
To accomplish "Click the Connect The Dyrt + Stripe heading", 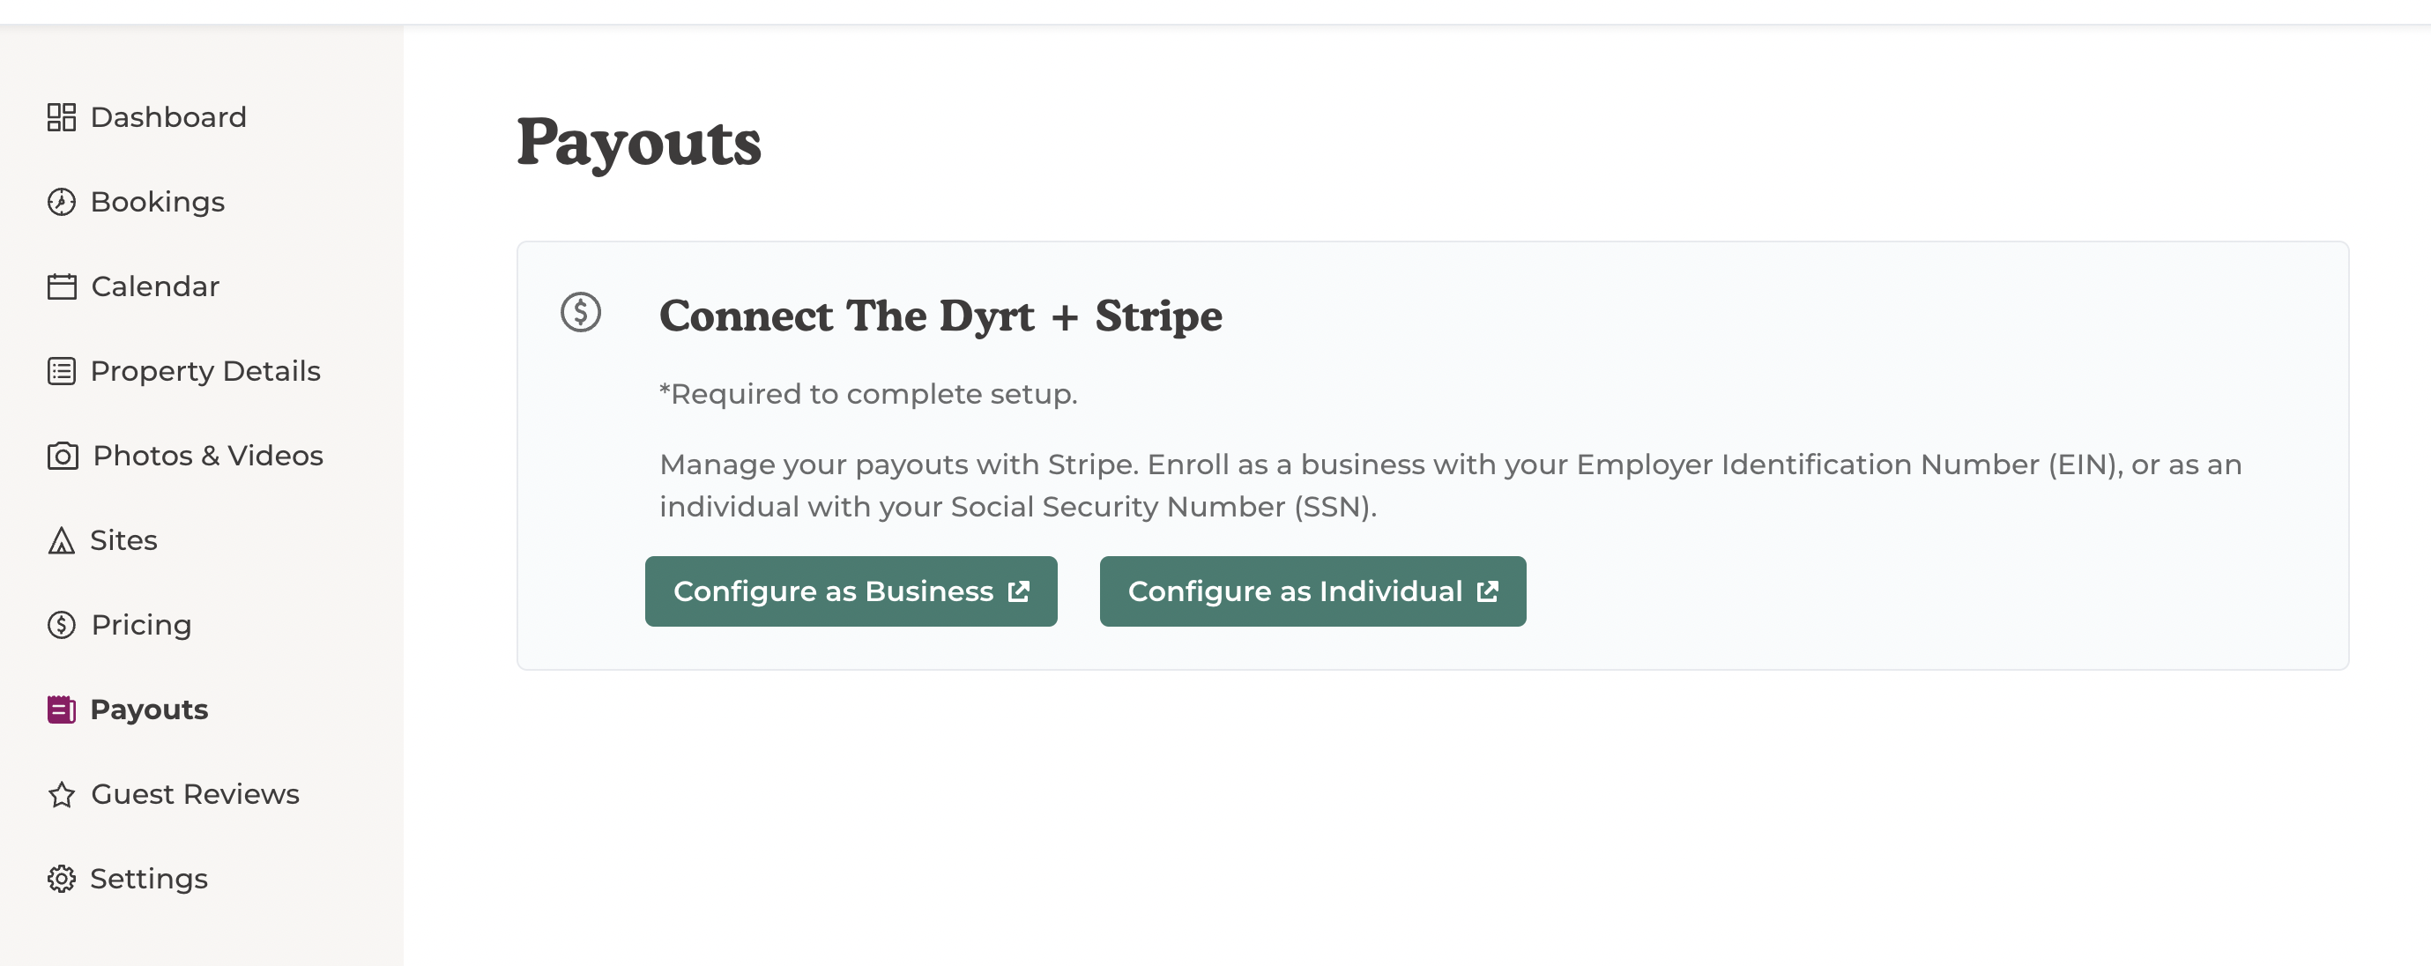I will (940, 315).
